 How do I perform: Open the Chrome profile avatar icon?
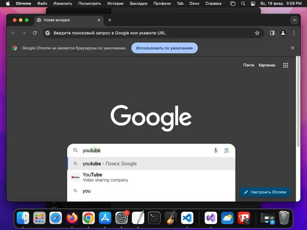283,33
